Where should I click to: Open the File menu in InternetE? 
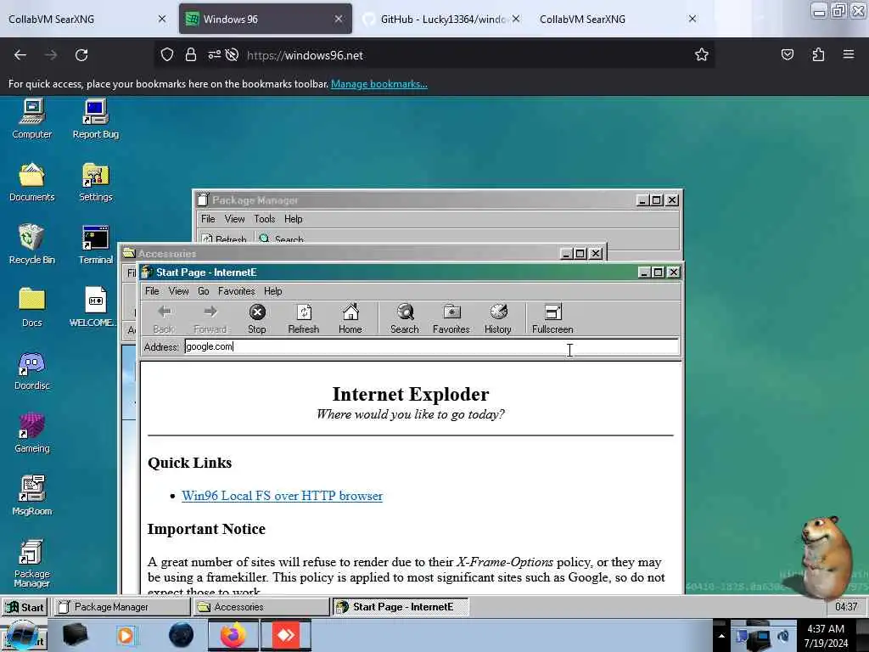[x=152, y=291]
